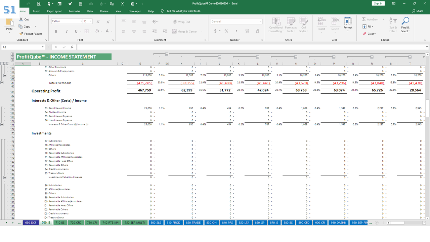The image size is (430, 242).
Task: Click the Paste clipboard icon
Action: pyautogui.click(x=9, y=22)
